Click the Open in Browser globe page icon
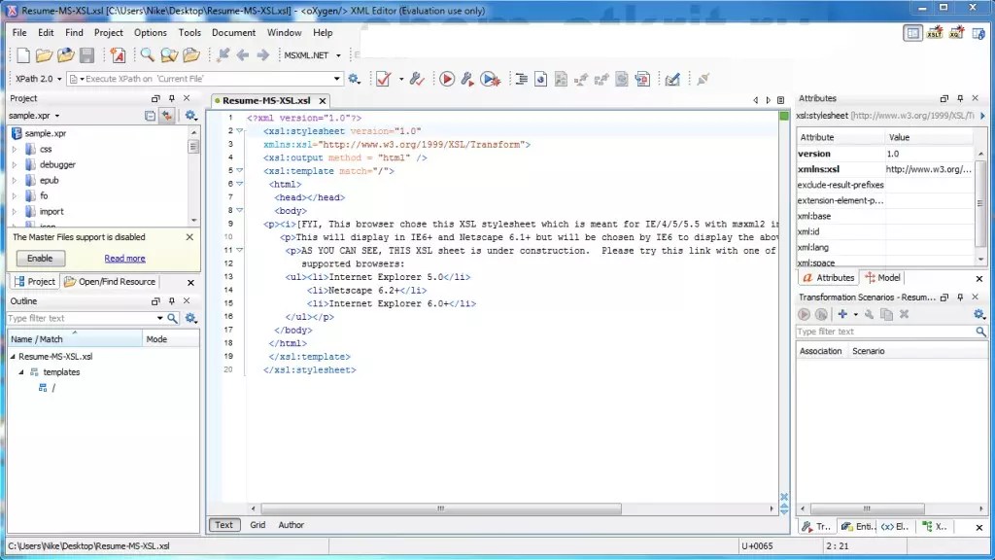The image size is (995, 560). (540, 79)
